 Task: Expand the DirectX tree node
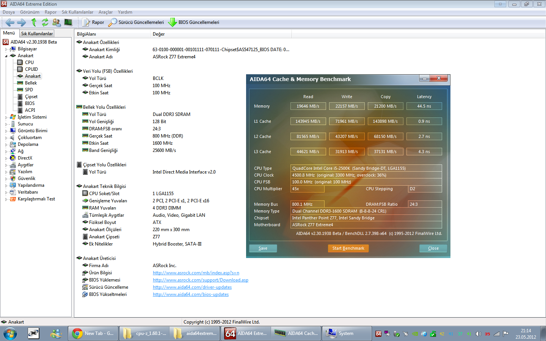coord(6,158)
